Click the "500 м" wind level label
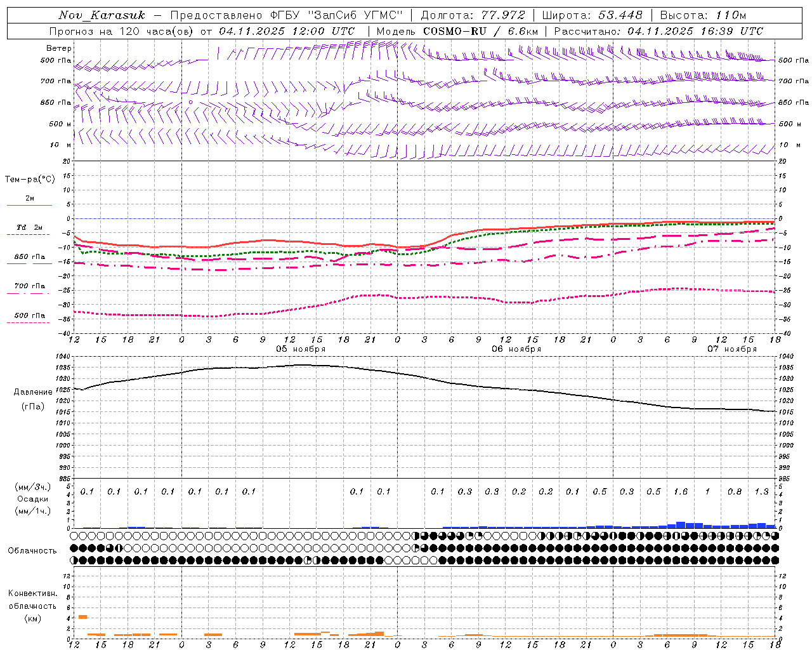The width and height of the screenshot is (812, 650). point(60,124)
